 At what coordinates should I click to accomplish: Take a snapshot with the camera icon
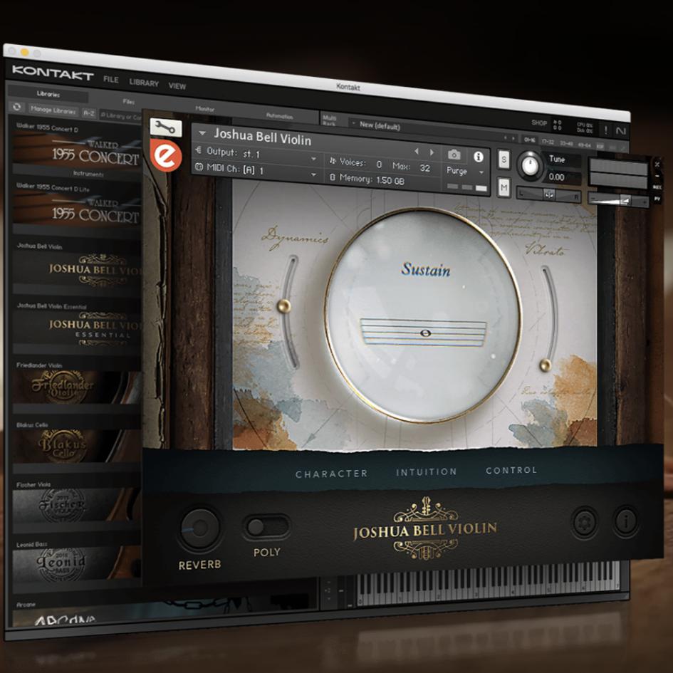tap(454, 155)
